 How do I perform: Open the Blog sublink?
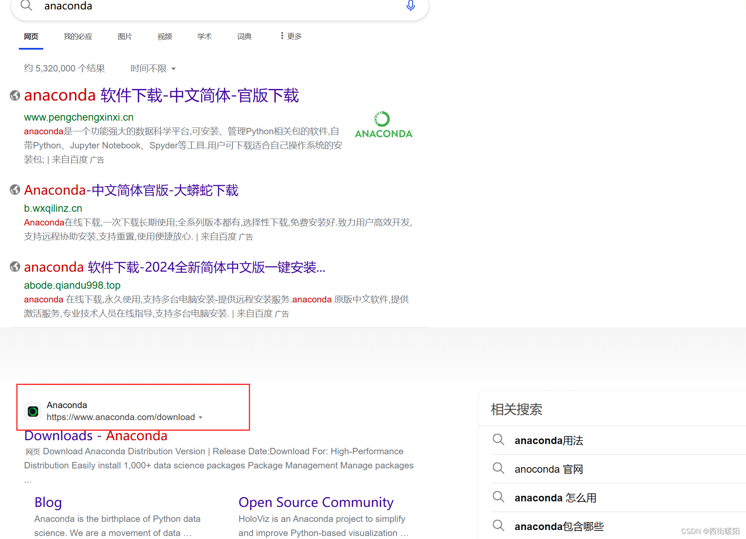(x=48, y=502)
